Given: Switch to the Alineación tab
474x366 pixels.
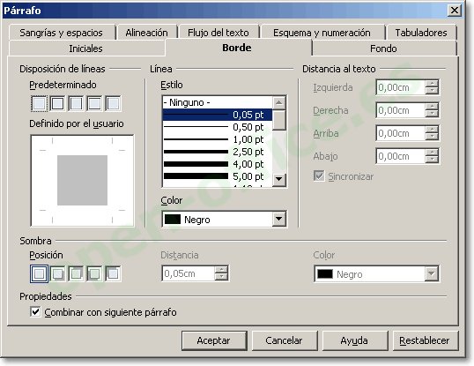Looking at the screenshot, I should [x=146, y=33].
